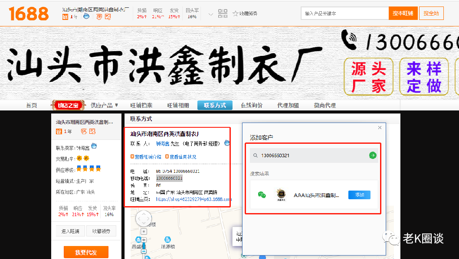Click the 进入旺铺 button

(x=70, y=231)
